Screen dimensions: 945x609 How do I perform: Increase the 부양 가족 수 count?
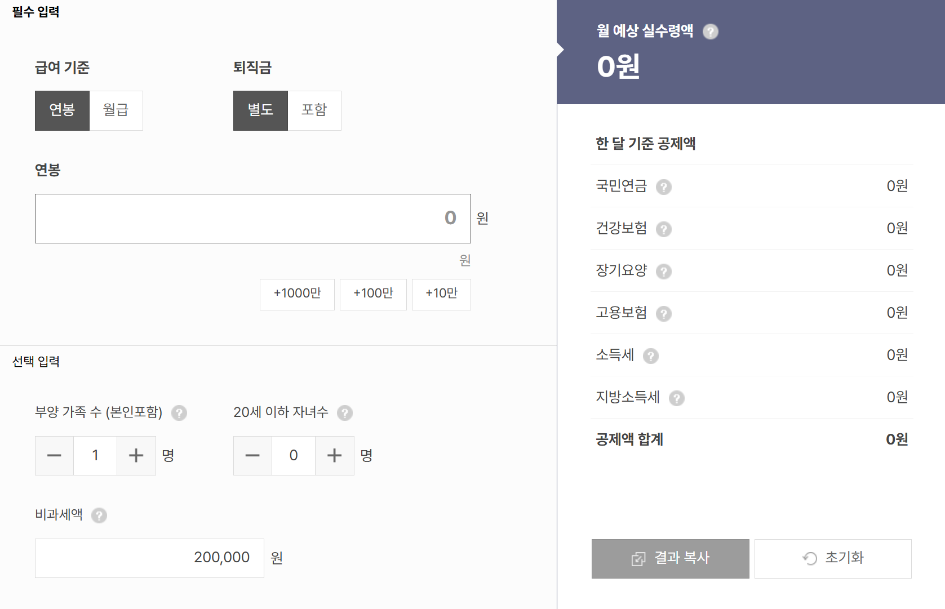coord(136,456)
